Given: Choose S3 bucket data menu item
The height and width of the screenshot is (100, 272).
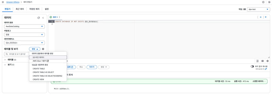Looking at the screenshot, I should click(x=48, y=57).
